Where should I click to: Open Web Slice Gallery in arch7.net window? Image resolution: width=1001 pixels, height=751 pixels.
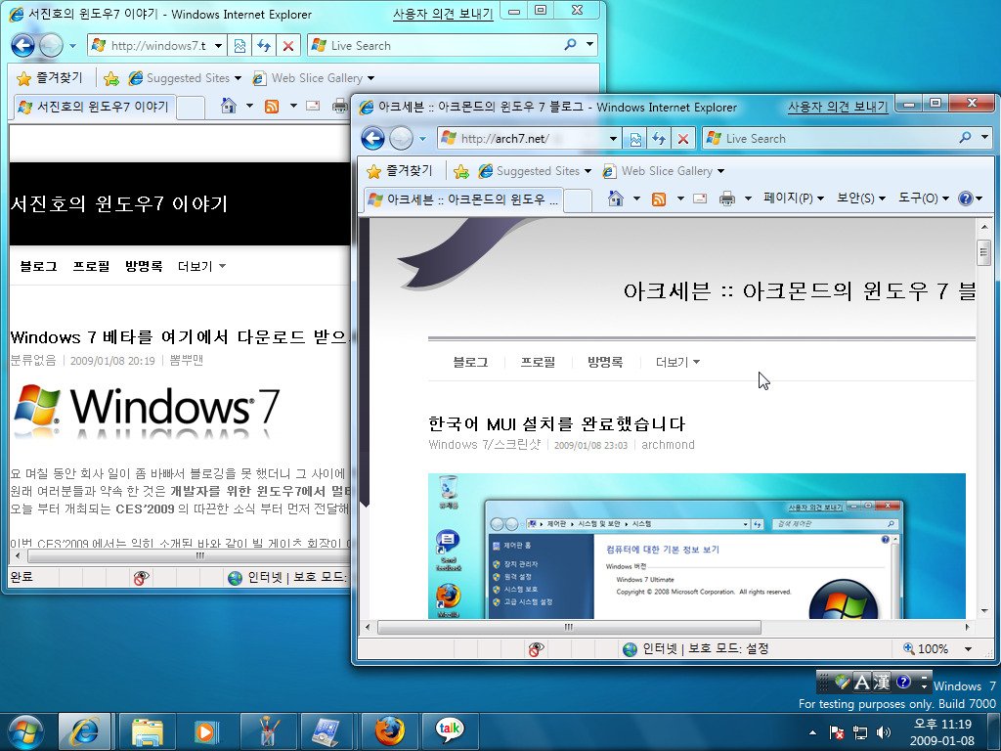664,171
